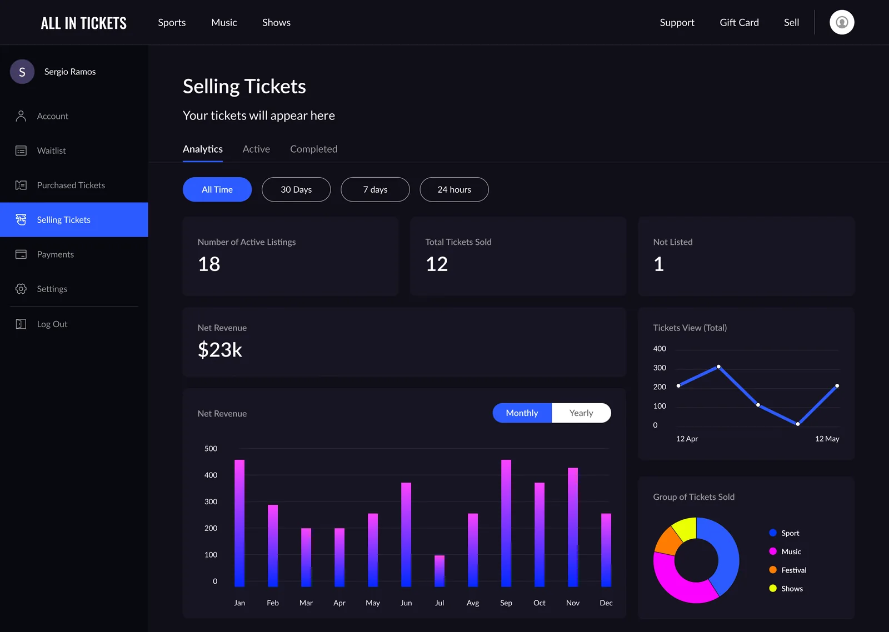Click Log Out in the sidebar
The width and height of the screenshot is (889, 632).
coord(74,324)
